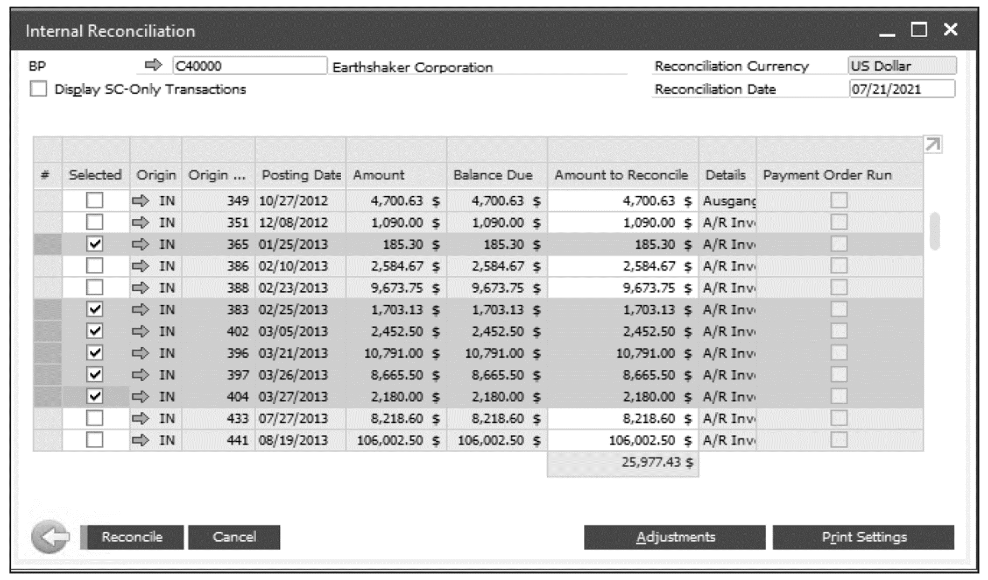Uncheck invoice 365 in the Selected column
This screenshot has height=580, width=988.
coord(94,244)
